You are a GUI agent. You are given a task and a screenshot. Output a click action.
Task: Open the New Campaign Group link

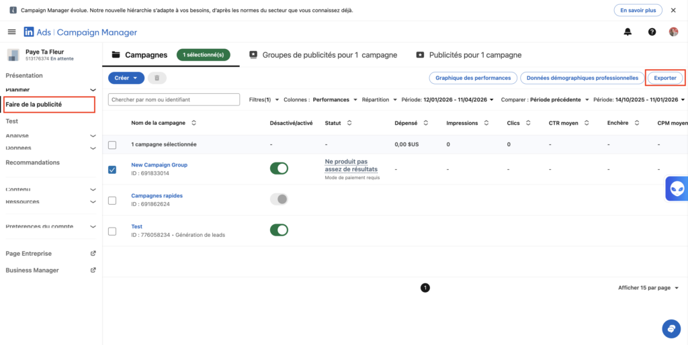pyautogui.click(x=159, y=164)
